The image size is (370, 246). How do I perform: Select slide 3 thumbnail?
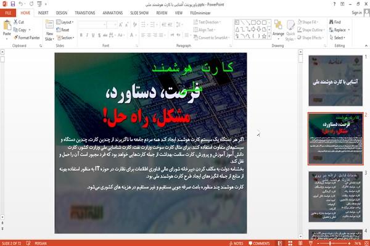point(335,197)
